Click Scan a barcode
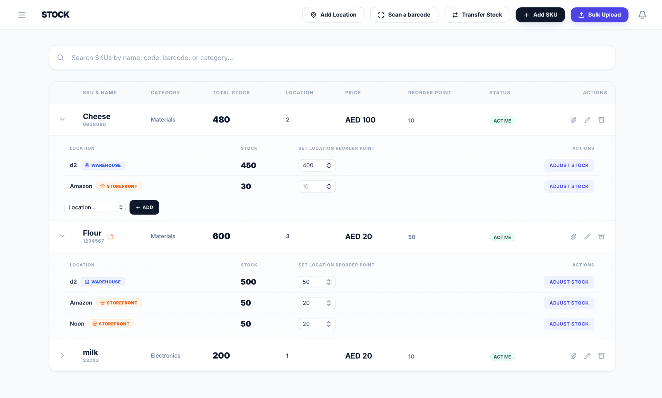The width and height of the screenshot is (662, 398). click(404, 14)
